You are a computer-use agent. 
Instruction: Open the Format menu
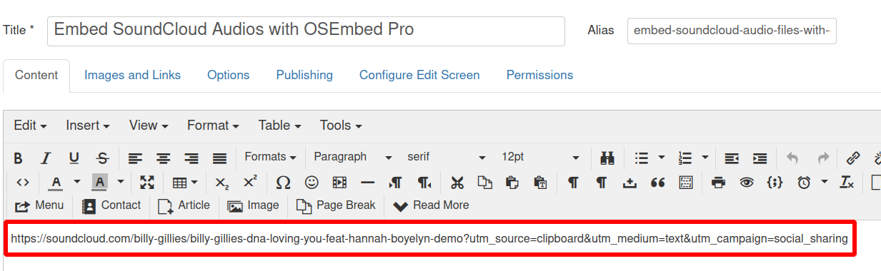[x=213, y=126]
